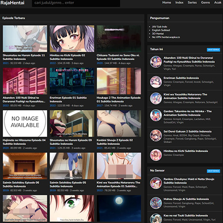Click the pink school building thumbnail
The width and height of the screenshot is (223, 223).
25,81
